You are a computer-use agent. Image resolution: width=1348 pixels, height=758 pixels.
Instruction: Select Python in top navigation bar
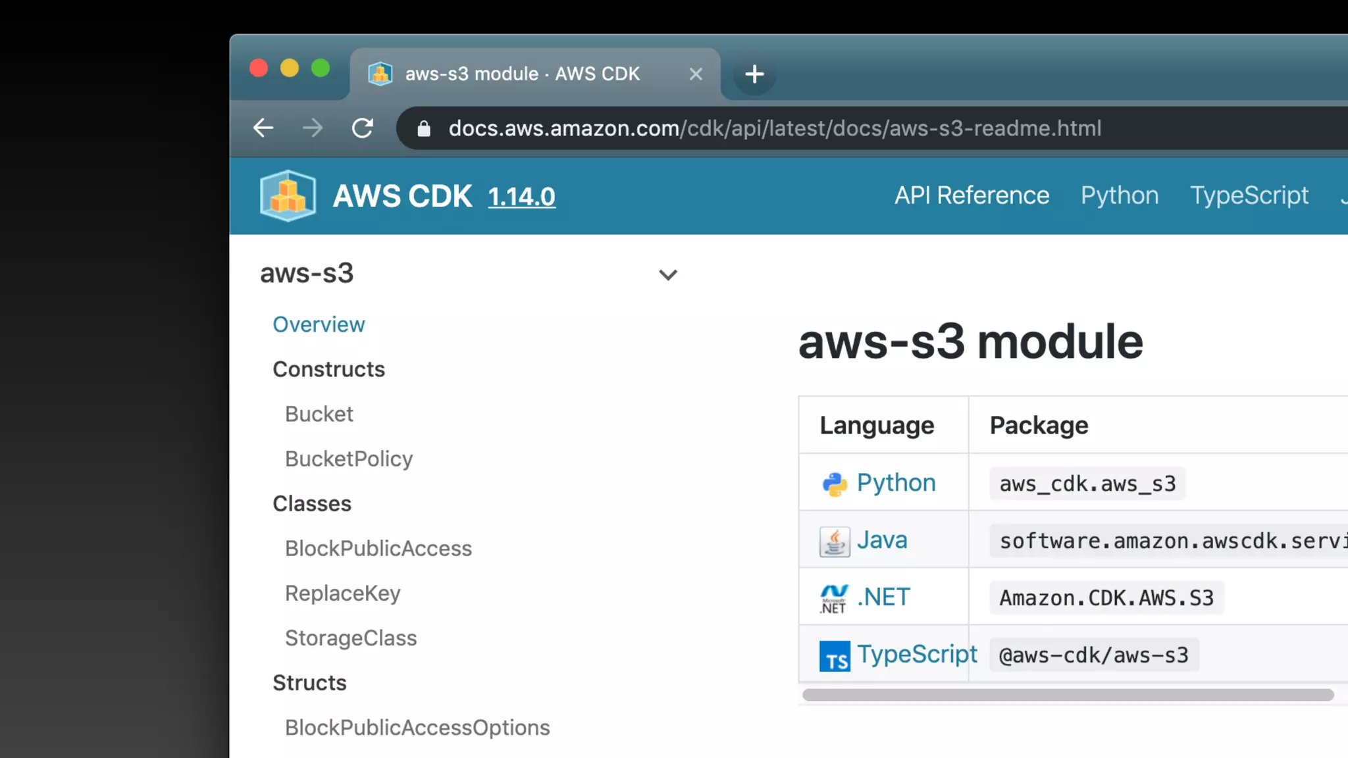pos(1119,195)
